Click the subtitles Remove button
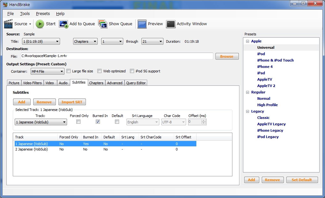This screenshot has height=198, width=325. (44, 102)
